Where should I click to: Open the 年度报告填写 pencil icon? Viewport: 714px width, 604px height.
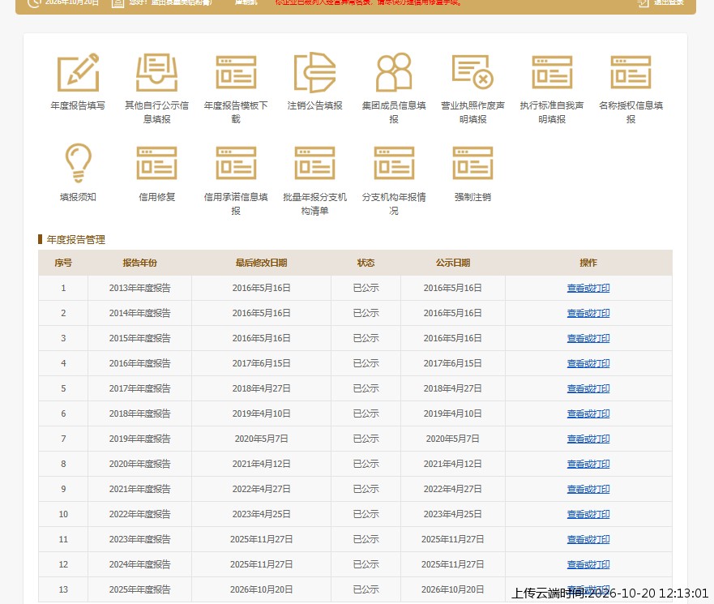tap(78, 72)
